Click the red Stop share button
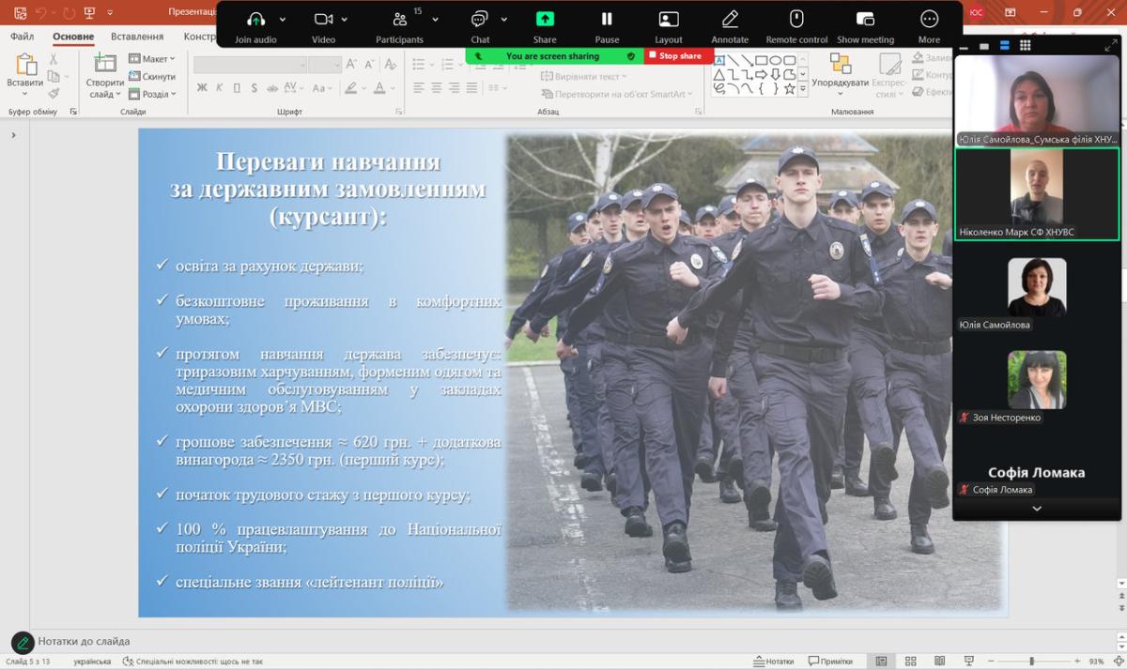This screenshot has width=1127, height=670. (x=674, y=56)
